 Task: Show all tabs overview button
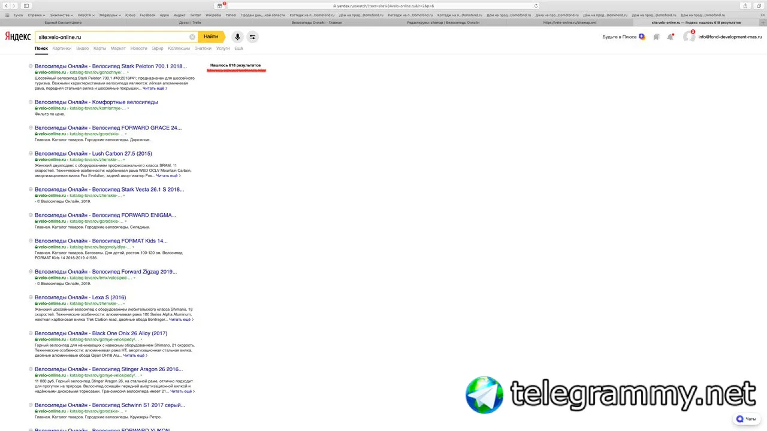pyautogui.click(x=759, y=5)
